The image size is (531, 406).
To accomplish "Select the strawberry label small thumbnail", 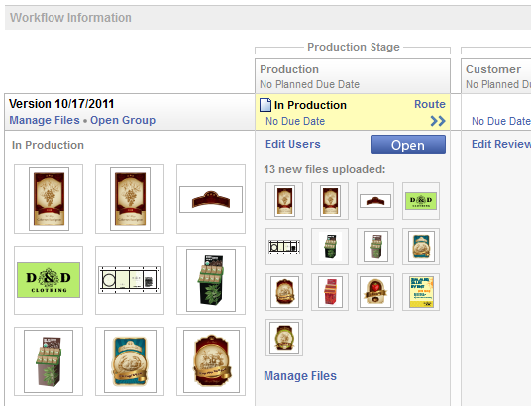I will (375, 292).
